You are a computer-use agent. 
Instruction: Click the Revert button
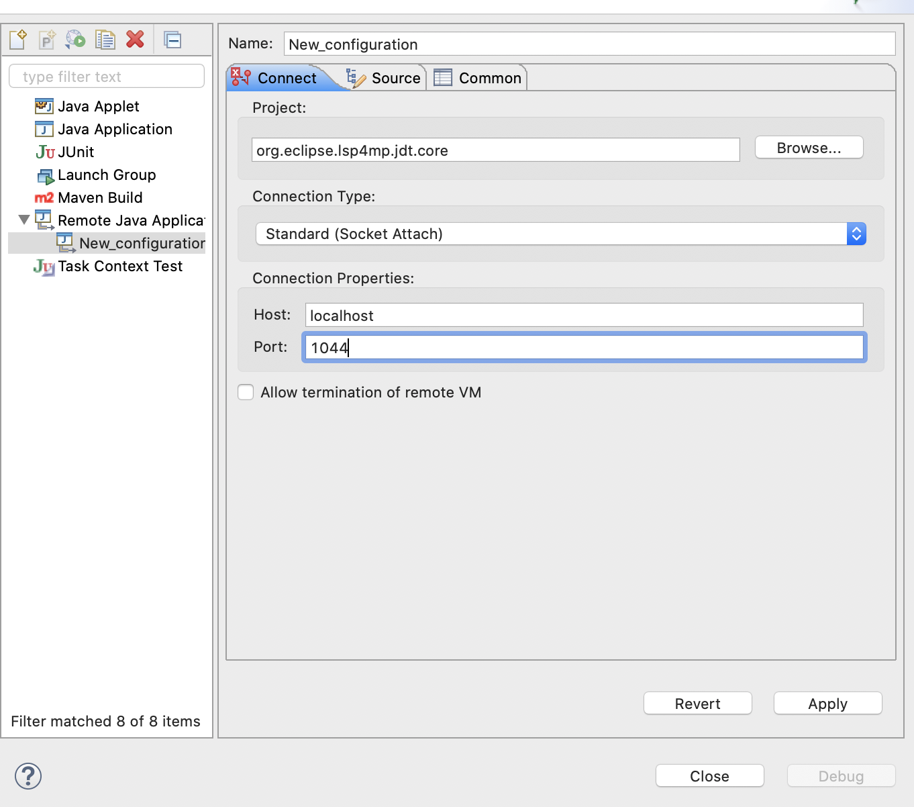[x=697, y=704]
